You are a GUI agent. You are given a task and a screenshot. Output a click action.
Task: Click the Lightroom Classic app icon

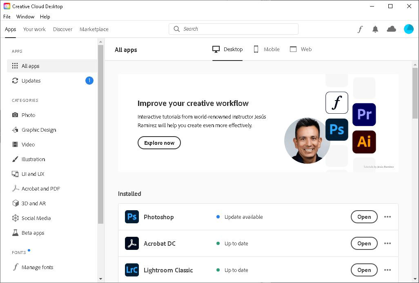click(132, 270)
